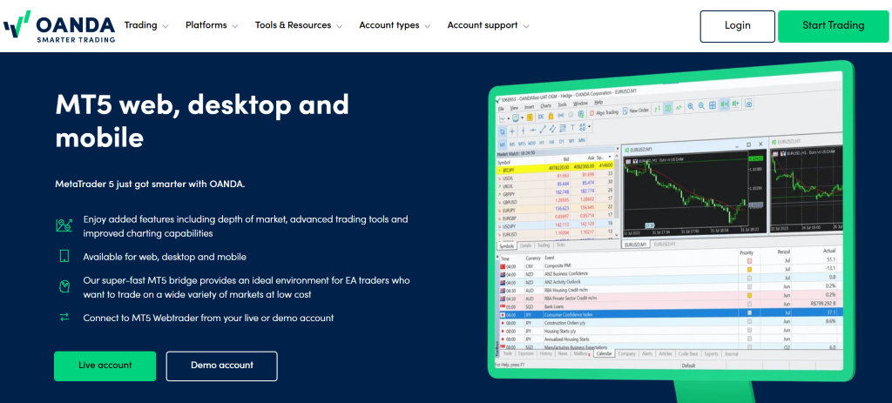Click the Zoom Out magnifier in MT5 toolbar

701,105
